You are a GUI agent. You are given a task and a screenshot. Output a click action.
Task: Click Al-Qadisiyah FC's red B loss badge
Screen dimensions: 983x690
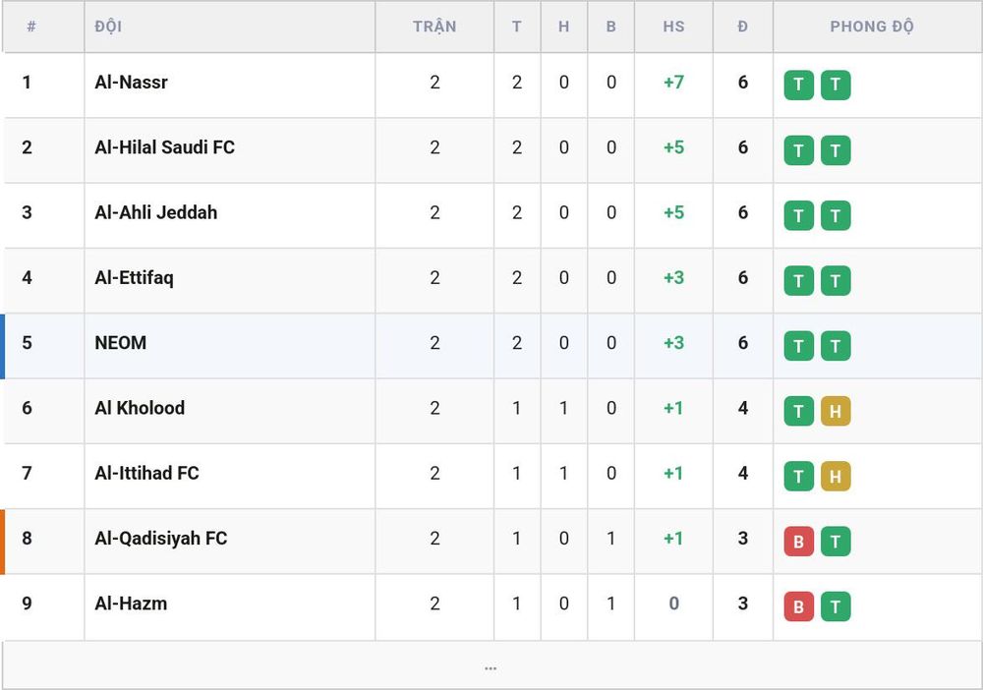pyautogui.click(x=798, y=542)
